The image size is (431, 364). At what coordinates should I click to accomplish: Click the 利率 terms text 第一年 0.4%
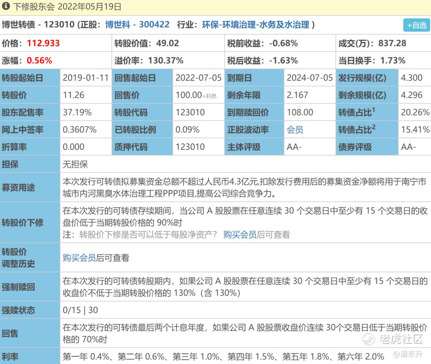click(86, 356)
